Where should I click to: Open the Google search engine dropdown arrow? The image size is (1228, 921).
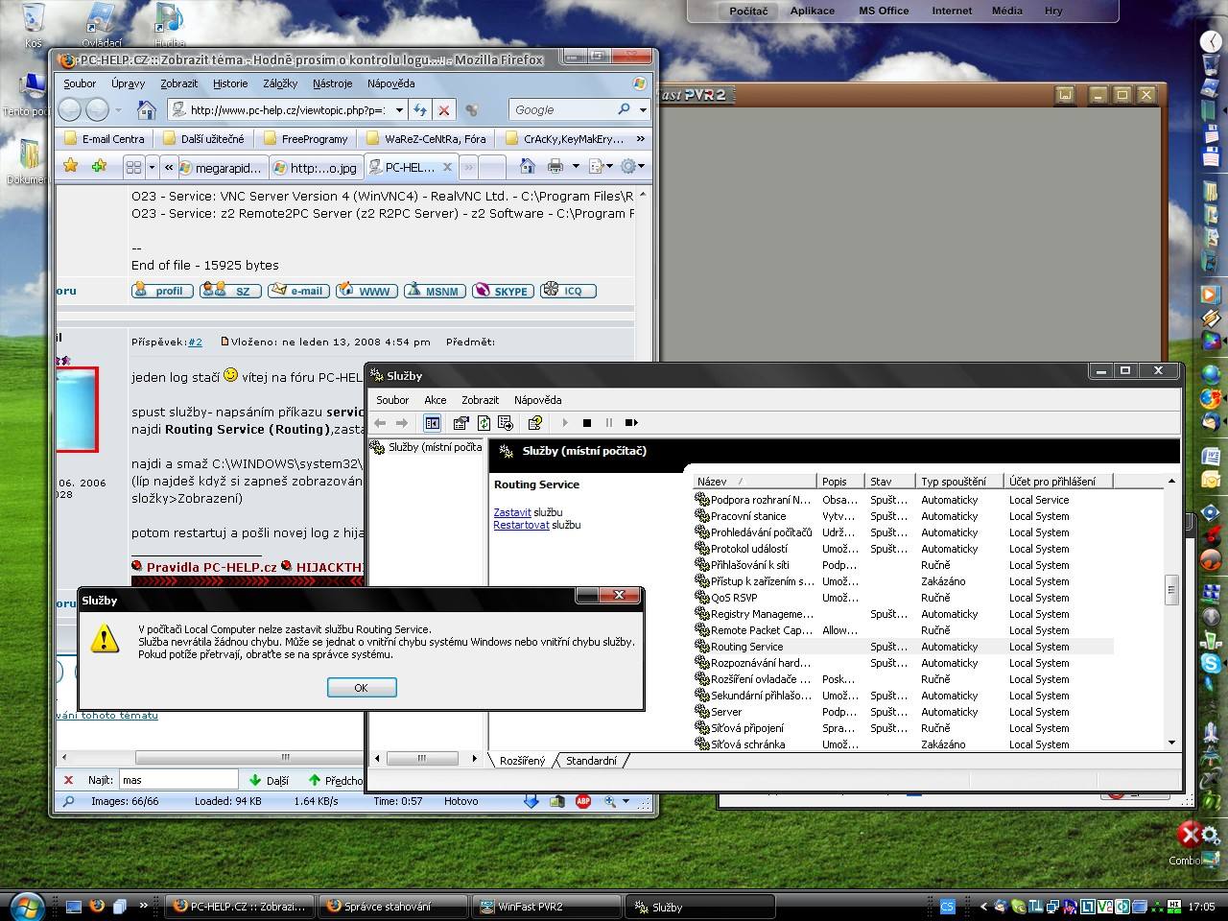click(x=642, y=110)
